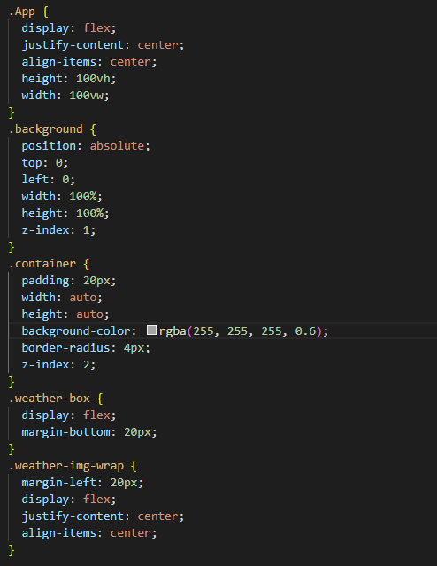The image size is (437, 566).
Task: Click display: flex in .weather-img-wrap
Action: (x=69, y=500)
